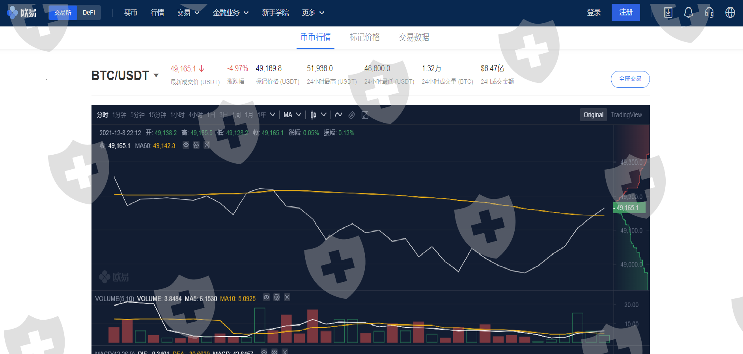The width and height of the screenshot is (743, 354).
Task: Hide the MA60 indicator line
Action: 186,145
